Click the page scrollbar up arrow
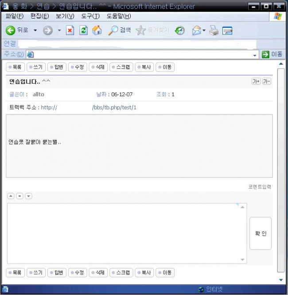The height and width of the screenshot is (295, 288). point(281,64)
